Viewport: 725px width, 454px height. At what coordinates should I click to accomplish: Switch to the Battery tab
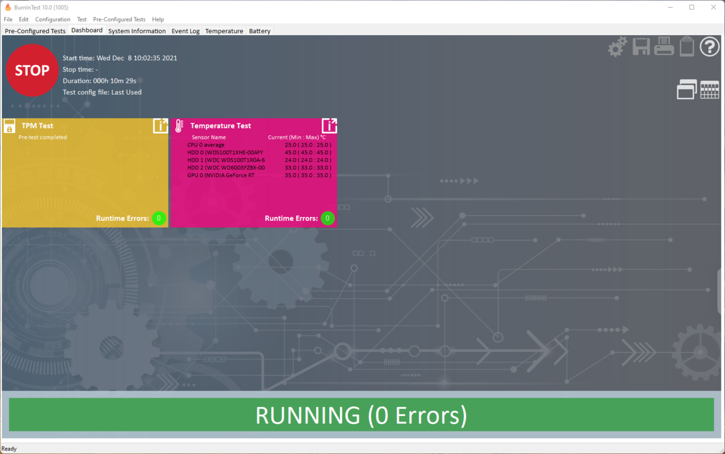[260, 31]
